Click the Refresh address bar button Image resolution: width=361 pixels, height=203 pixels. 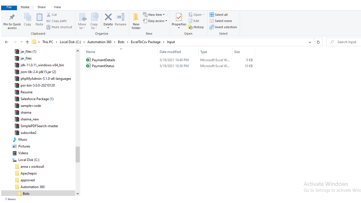click(318, 42)
